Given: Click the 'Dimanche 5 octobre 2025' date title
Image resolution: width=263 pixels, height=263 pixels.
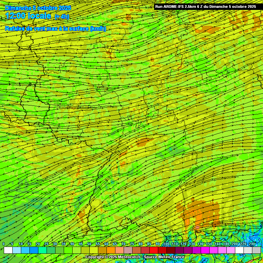Looking at the screenshot, I should click(x=38, y=8).
